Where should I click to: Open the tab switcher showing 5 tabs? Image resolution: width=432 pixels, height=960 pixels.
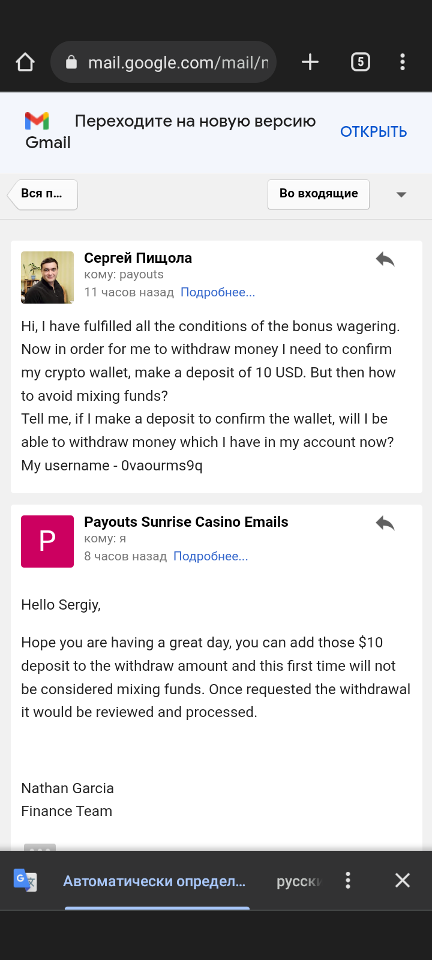(360, 62)
